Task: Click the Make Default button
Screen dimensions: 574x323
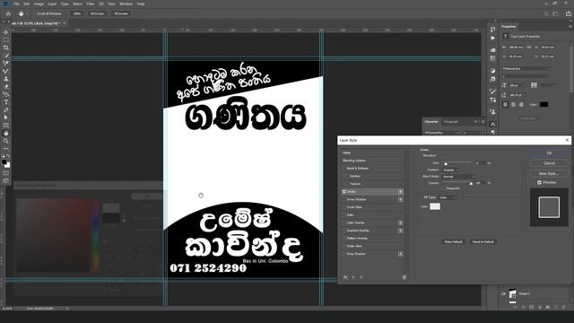Action: click(453, 241)
